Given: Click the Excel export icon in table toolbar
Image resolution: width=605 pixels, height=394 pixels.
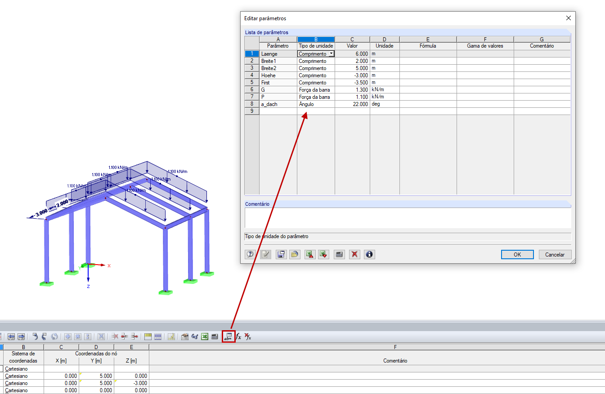Looking at the screenshot, I should 205,336.
